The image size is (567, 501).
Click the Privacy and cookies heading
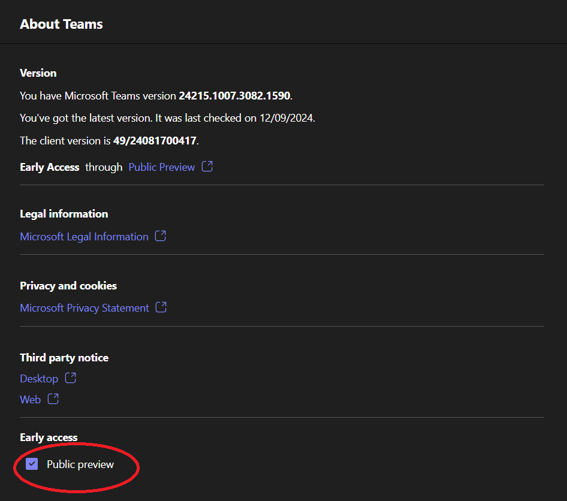click(x=68, y=286)
